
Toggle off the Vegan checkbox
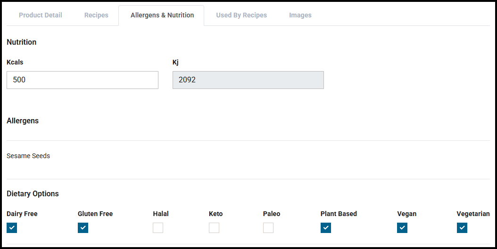[402, 228]
